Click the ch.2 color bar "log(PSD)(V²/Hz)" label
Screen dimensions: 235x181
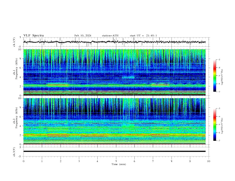222,126
